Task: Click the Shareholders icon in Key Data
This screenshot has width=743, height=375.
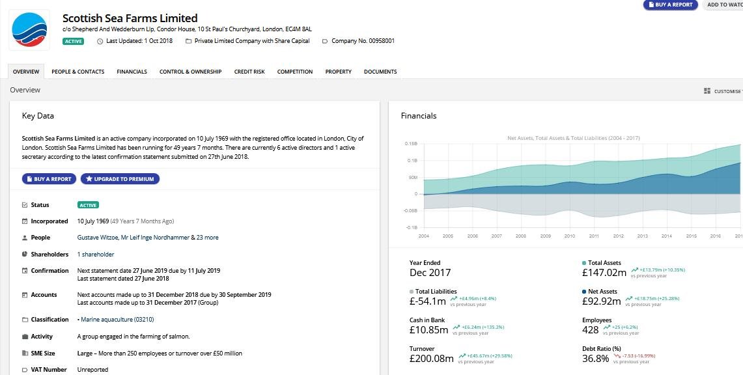Action: [26, 254]
